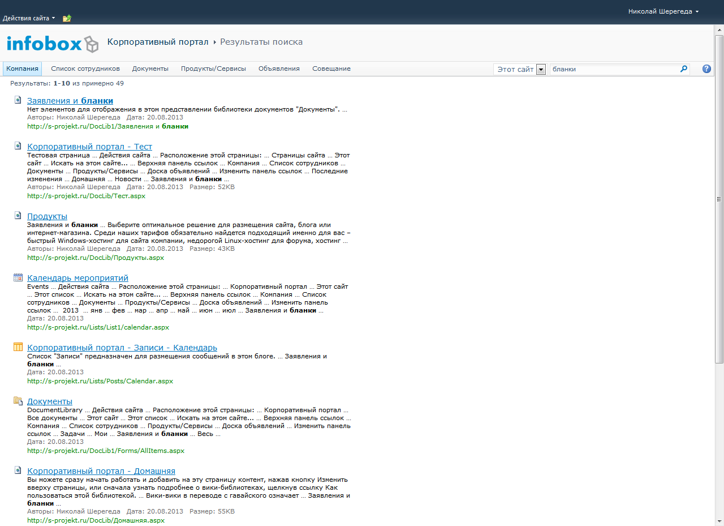Screen dimensions: 724x526
Task: Follow the Lists/Posts/Calendar.aspx URL
Action: coord(100,381)
